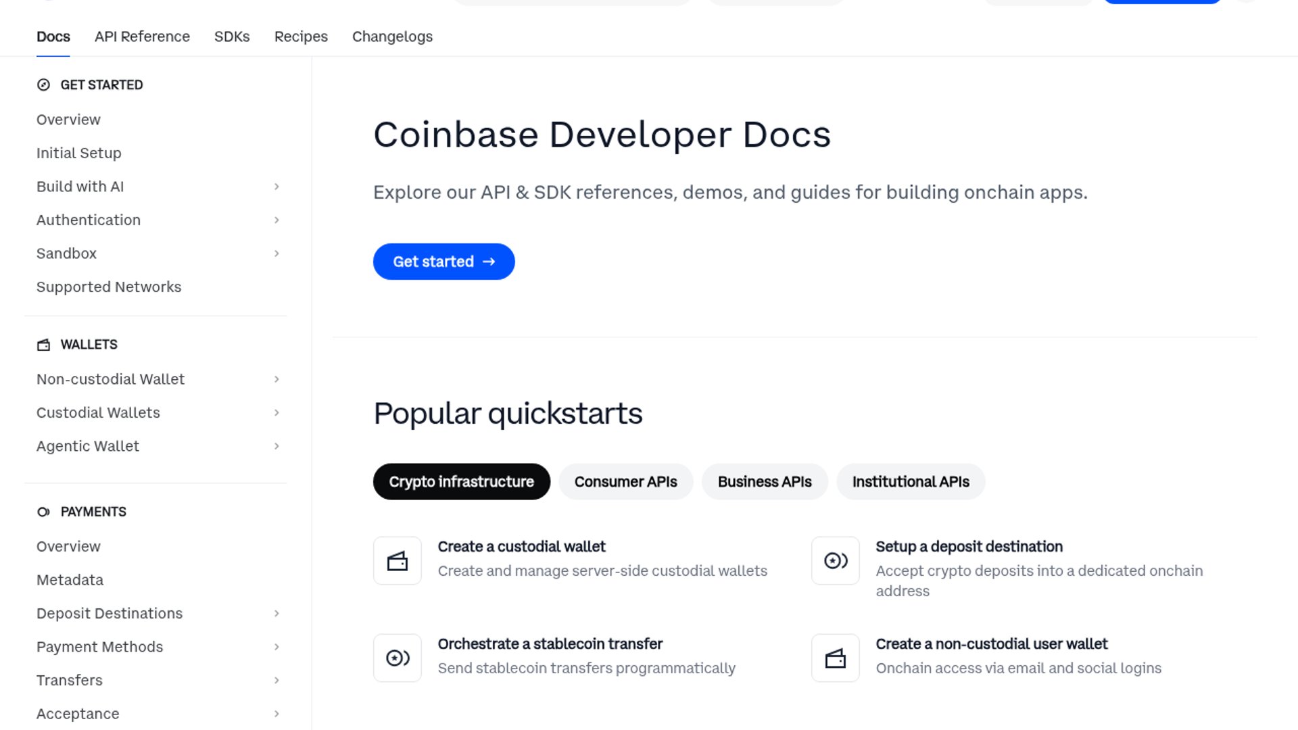
Task: Expand Agentic Wallet chevron
Action: [x=277, y=446]
